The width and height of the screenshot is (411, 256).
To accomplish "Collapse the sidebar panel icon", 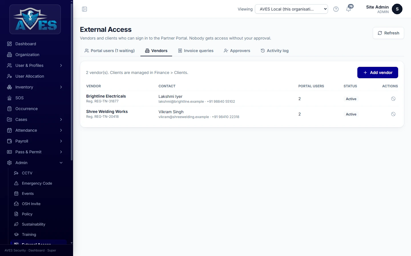I will (84, 9).
